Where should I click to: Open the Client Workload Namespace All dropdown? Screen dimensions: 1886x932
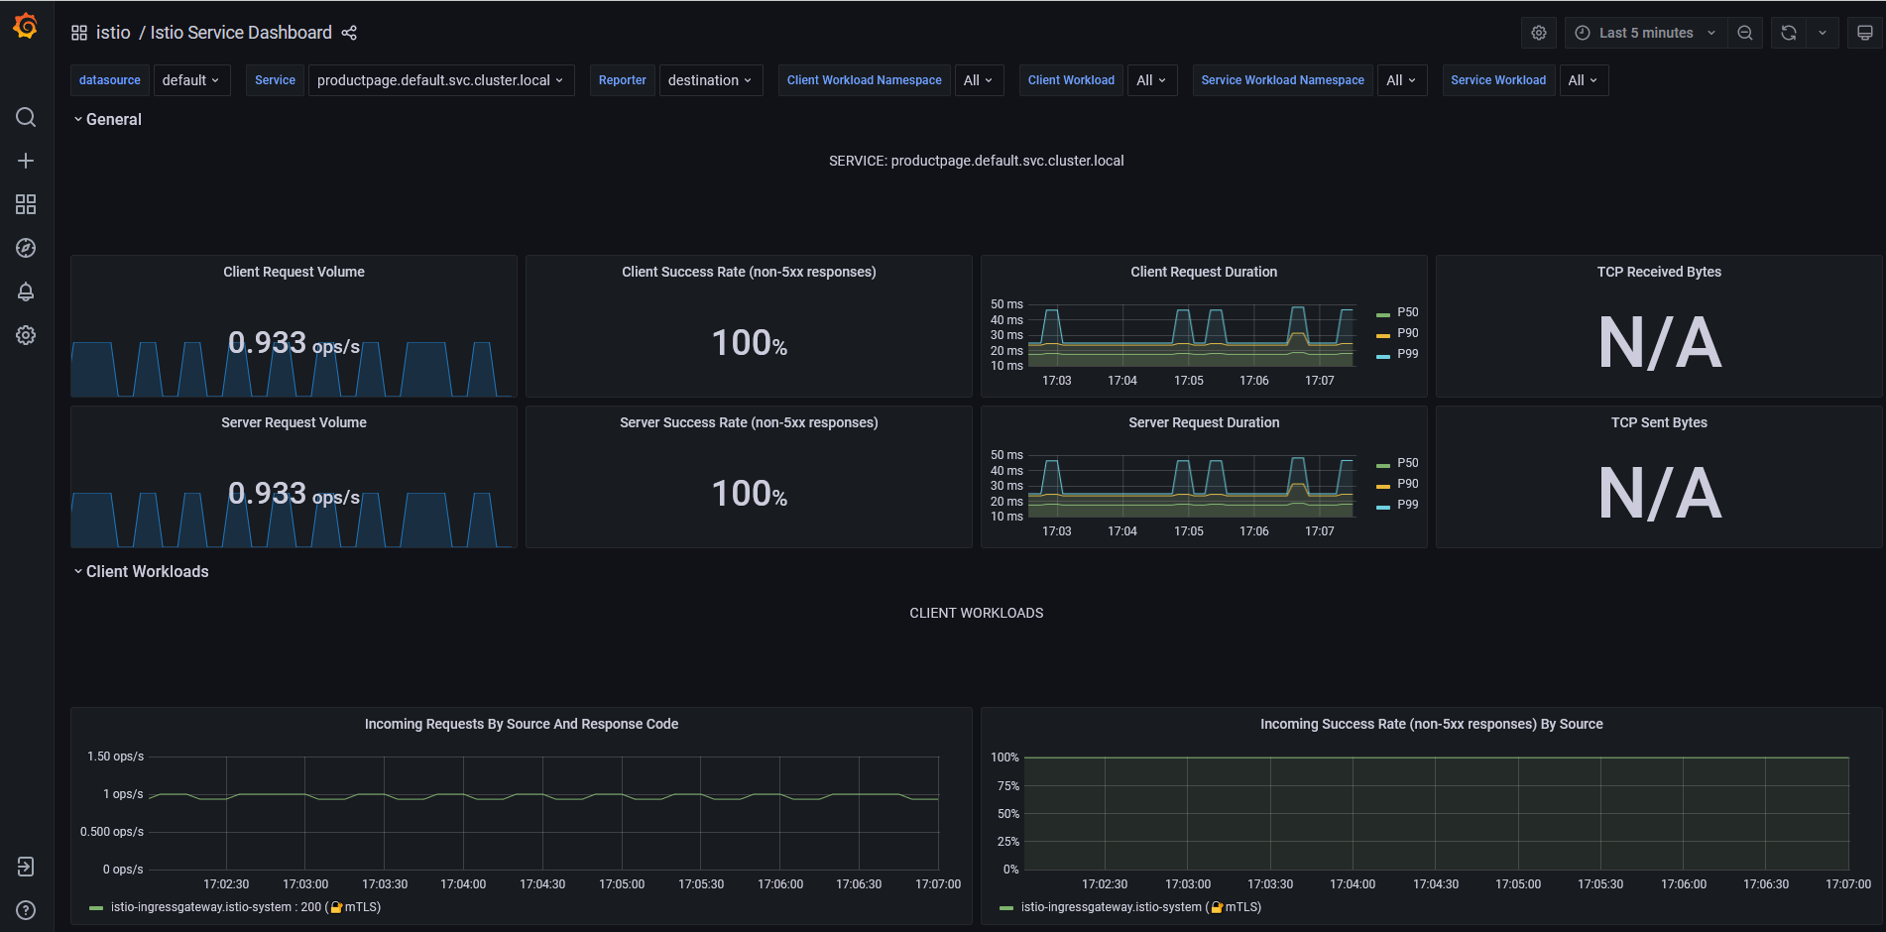980,80
